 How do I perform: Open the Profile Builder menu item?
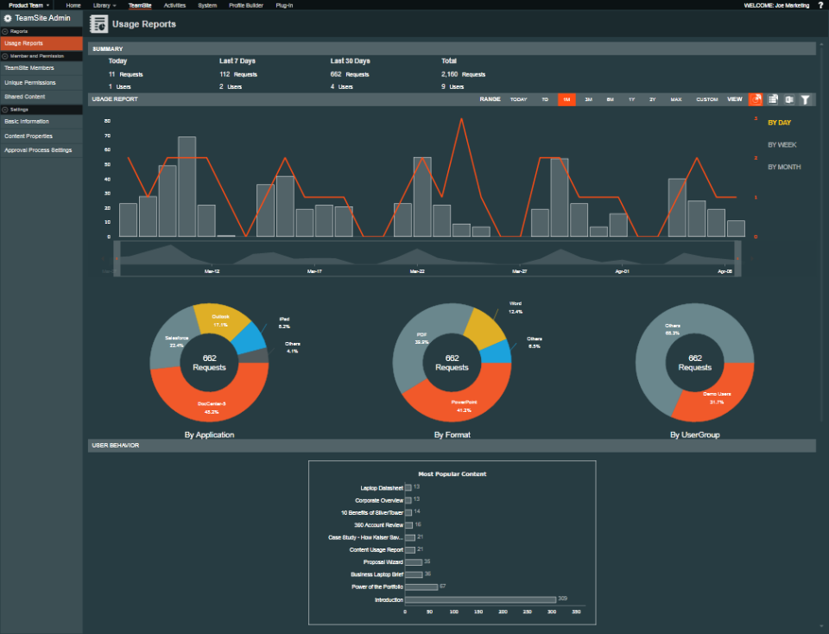tap(246, 5)
